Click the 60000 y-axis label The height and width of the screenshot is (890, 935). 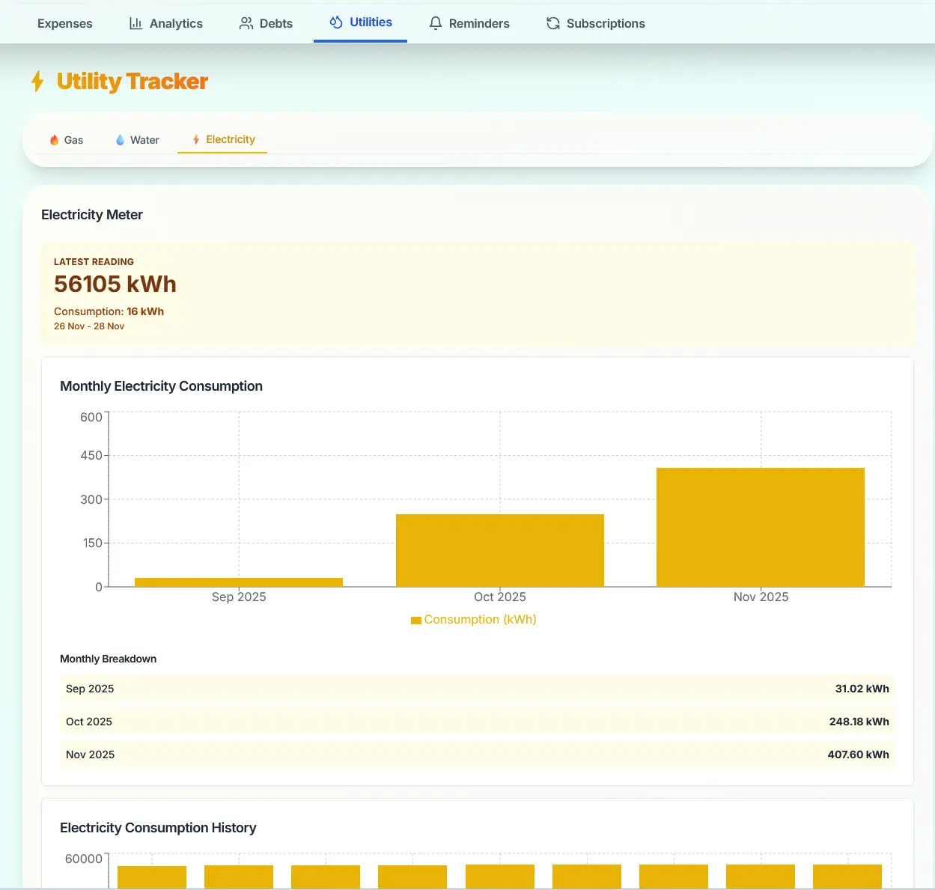click(x=84, y=859)
